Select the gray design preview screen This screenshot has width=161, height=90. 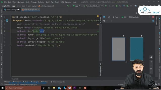pyautogui.click(x=118, y=49)
